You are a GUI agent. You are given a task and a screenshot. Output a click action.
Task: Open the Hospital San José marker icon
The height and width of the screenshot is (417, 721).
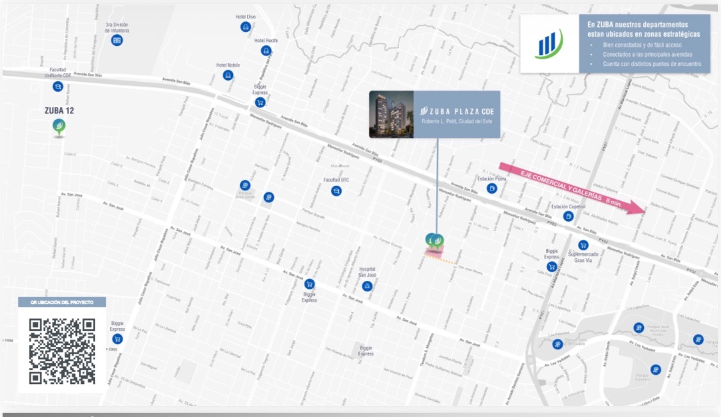[367, 286]
